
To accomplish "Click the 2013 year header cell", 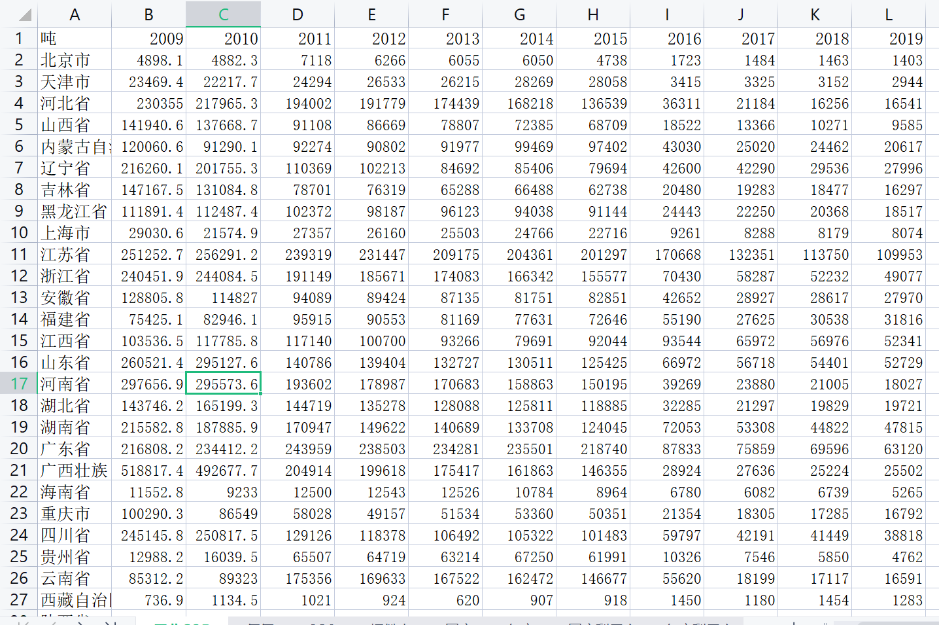I will tap(445, 39).
